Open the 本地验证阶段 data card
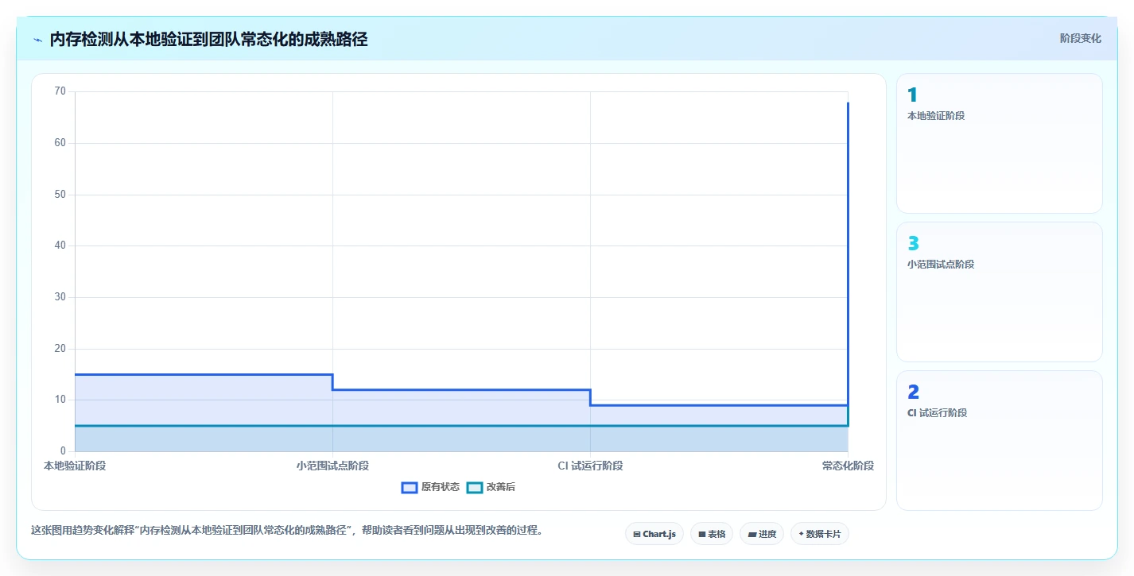The width and height of the screenshot is (1134, 576). (1000, 143)
